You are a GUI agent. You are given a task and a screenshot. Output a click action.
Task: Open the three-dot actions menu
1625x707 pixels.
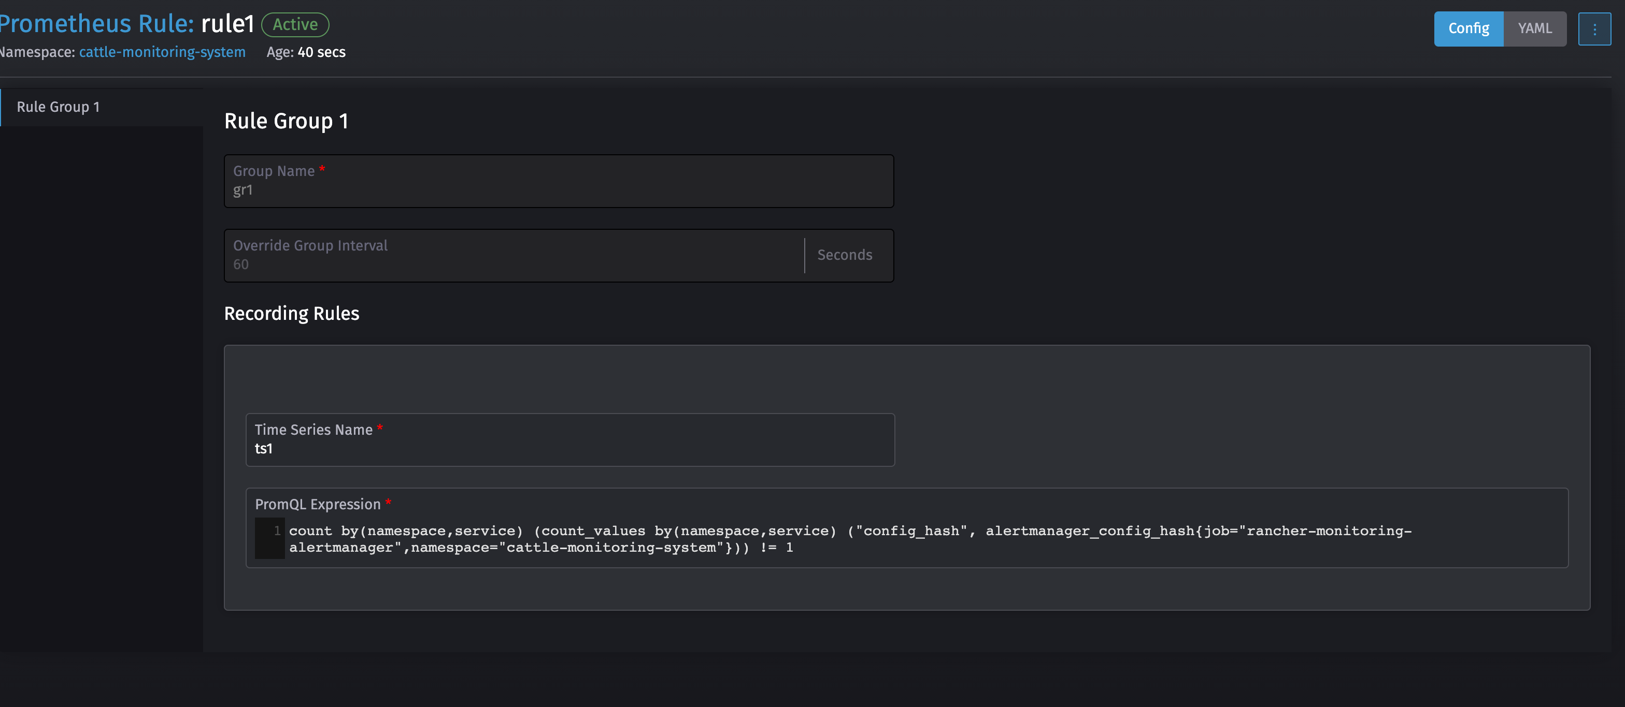tap(1594, 29)
